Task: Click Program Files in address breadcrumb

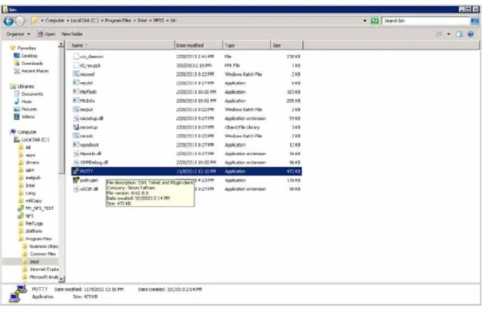Action: 118,20
